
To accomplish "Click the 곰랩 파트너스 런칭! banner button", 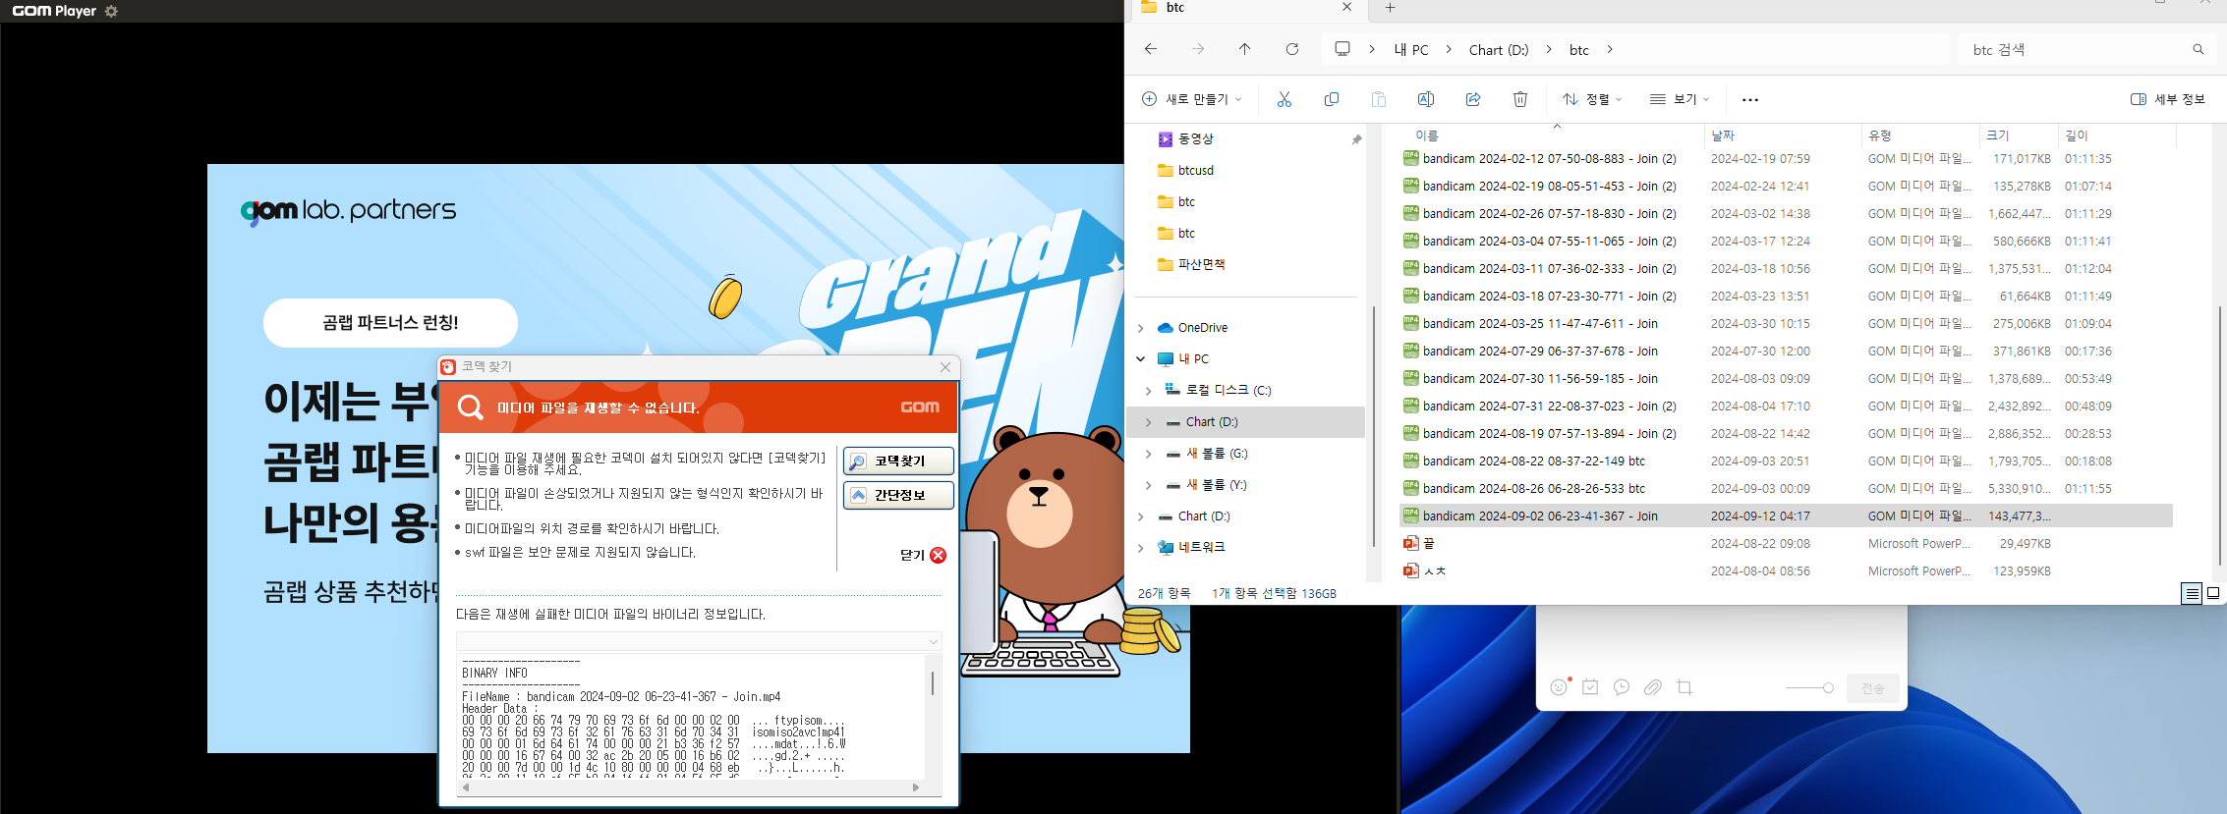I will (x=390, y=323).
